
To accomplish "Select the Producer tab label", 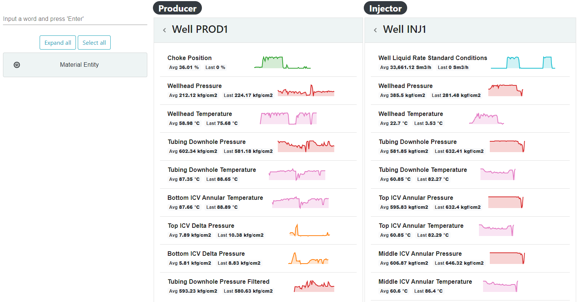I will pyautogui.click(x=177, y=9).
